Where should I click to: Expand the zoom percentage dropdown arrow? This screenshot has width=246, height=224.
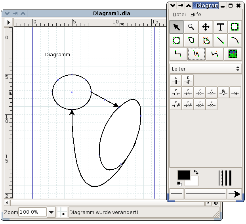pyautogui.click(x=51, y=212)
